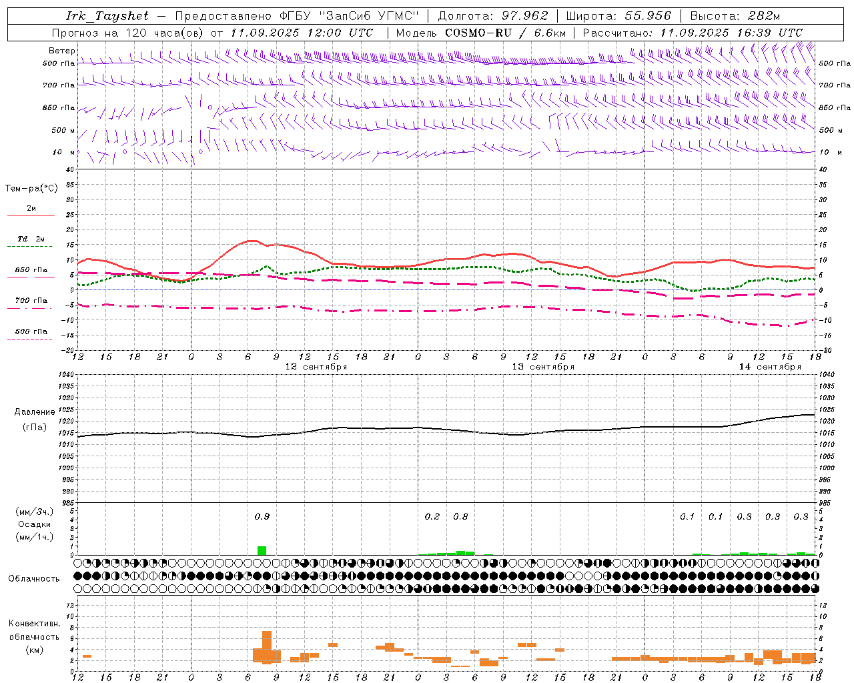Click the Irk_Tayshet station title
This screenshot has height=683, width=854.
point(107,16)
